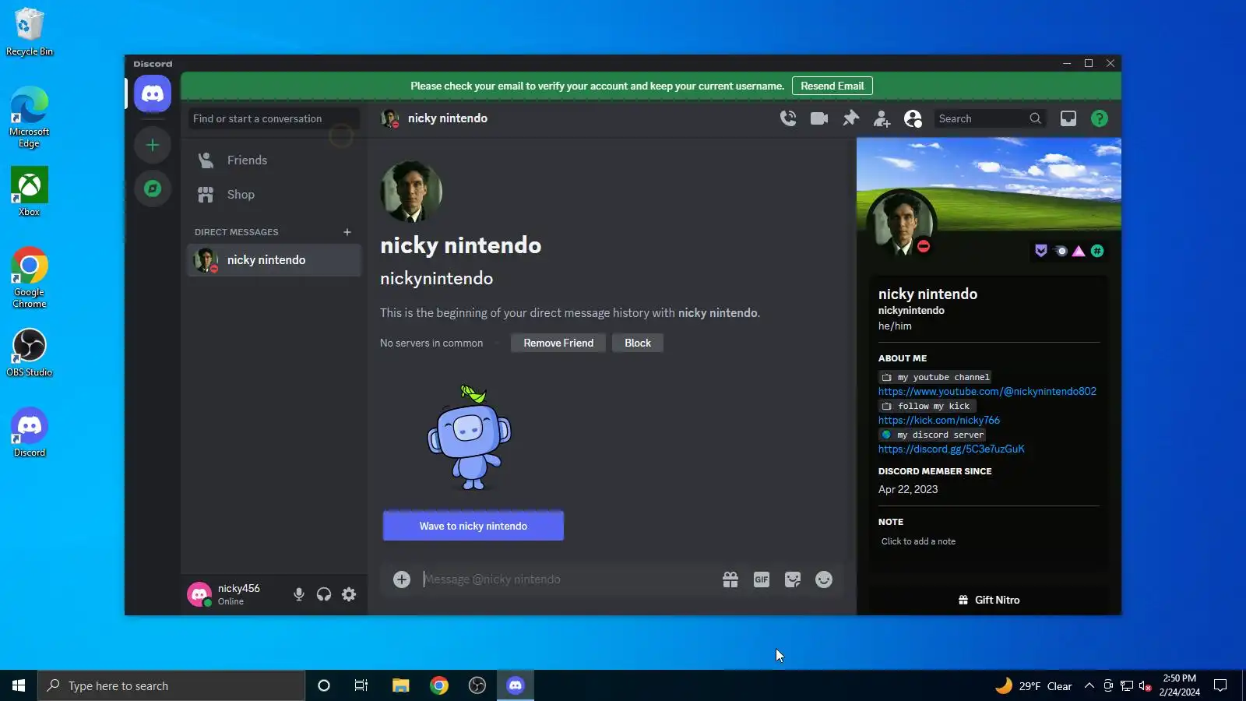This screenshot has width=1246, height=701.
Task: Open nicky nintendo's profile avatar in panel
Action: [902, 224]
